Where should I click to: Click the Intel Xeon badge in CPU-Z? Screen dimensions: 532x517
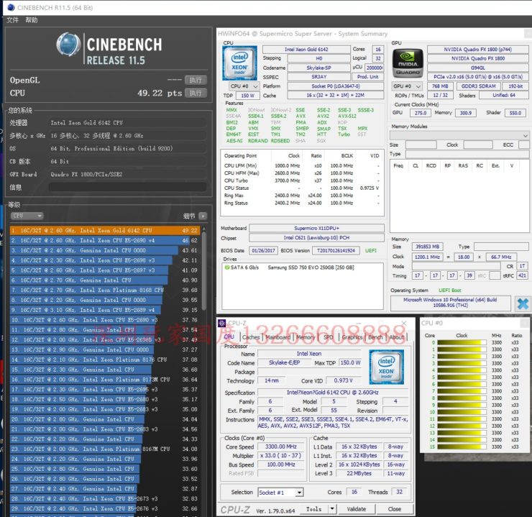tap(387, 367)
